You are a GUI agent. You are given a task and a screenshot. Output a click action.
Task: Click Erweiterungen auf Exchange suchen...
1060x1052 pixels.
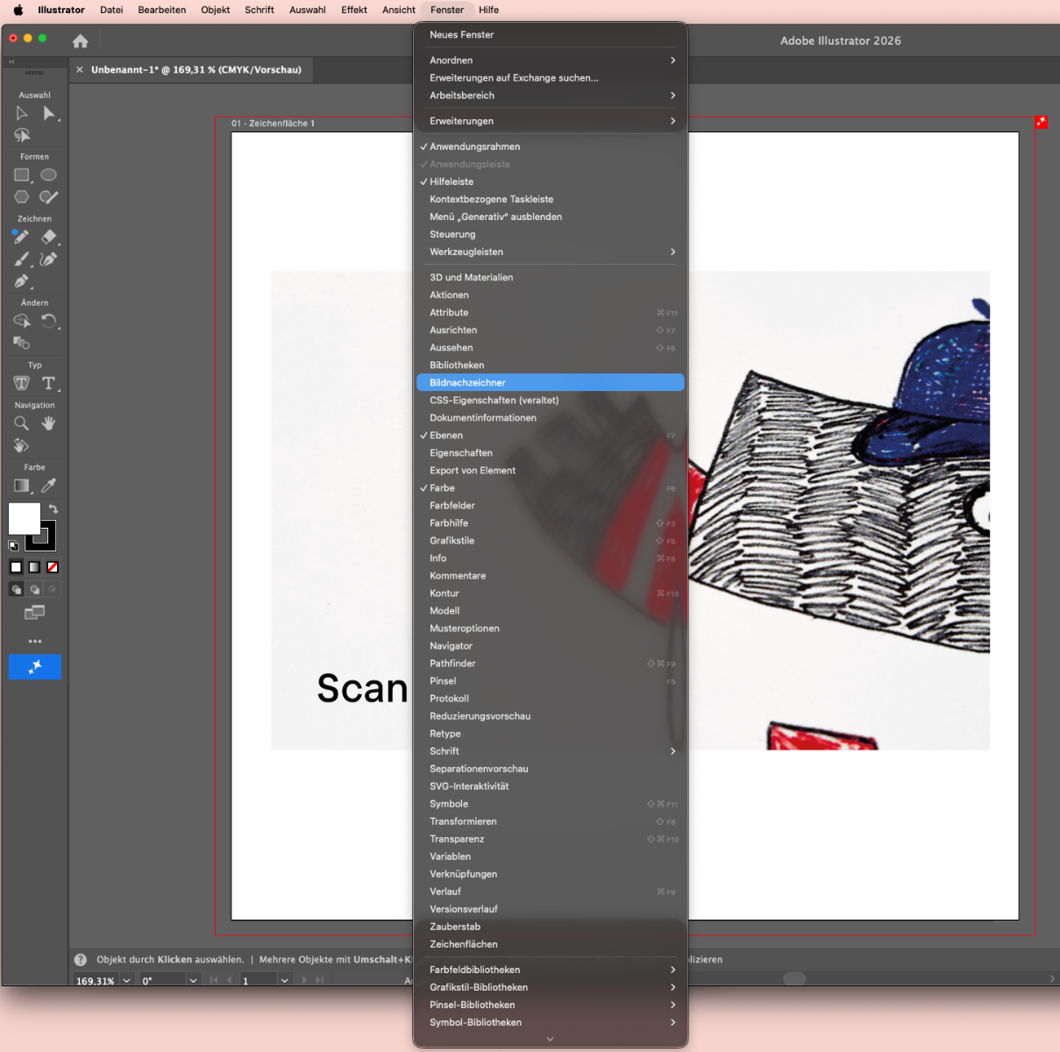551,78
